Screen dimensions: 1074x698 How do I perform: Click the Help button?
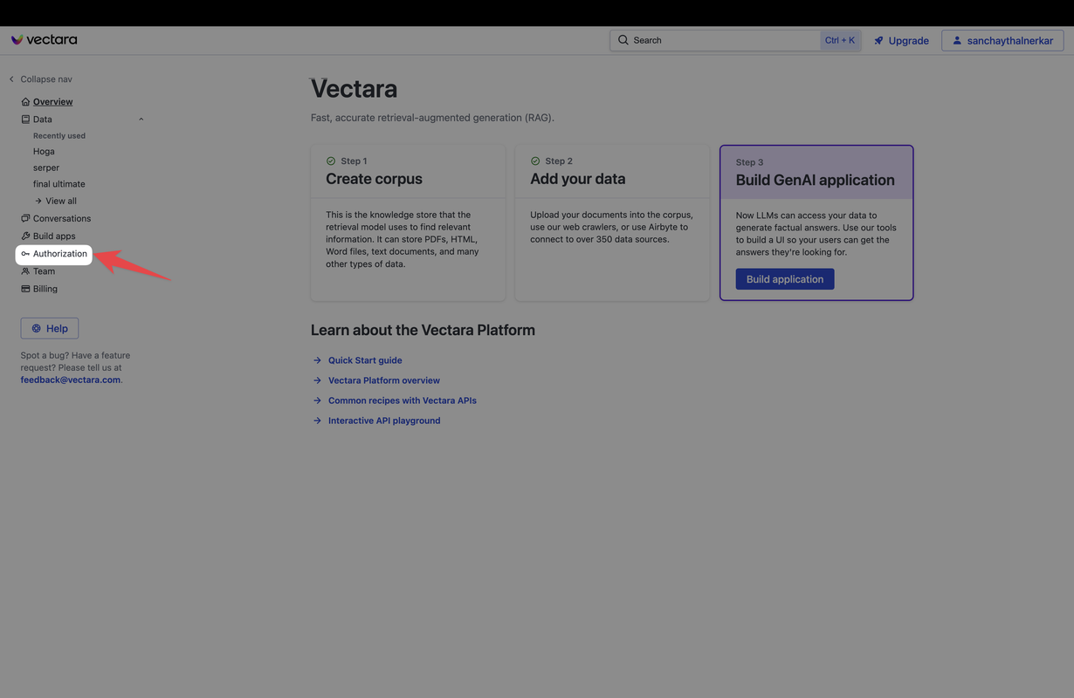coord(50,328)
